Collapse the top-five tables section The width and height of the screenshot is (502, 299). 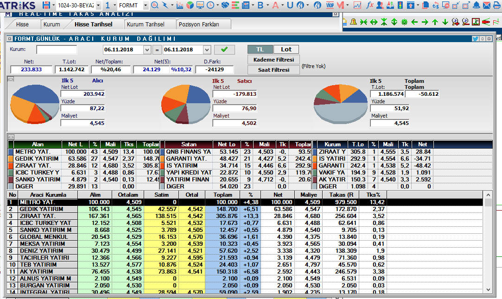(11, 137)
